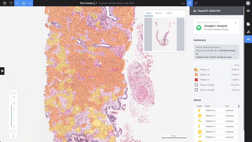The width and height of the screenshot is (252, 142).
Task: Click the rotate view icon
Action: click(11, 3)
